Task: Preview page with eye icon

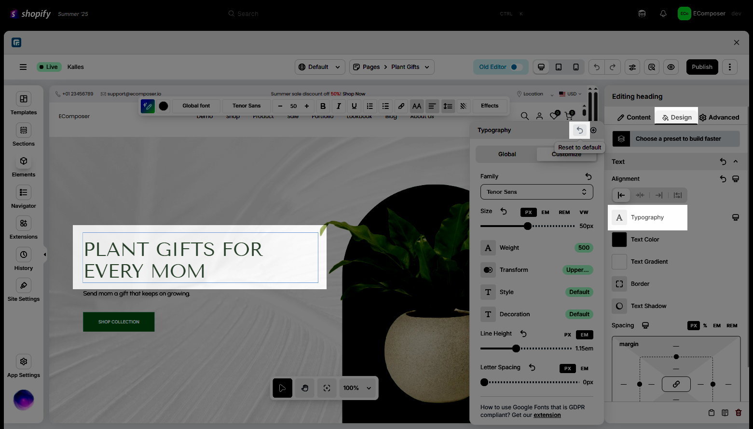Action: [671, 67]
